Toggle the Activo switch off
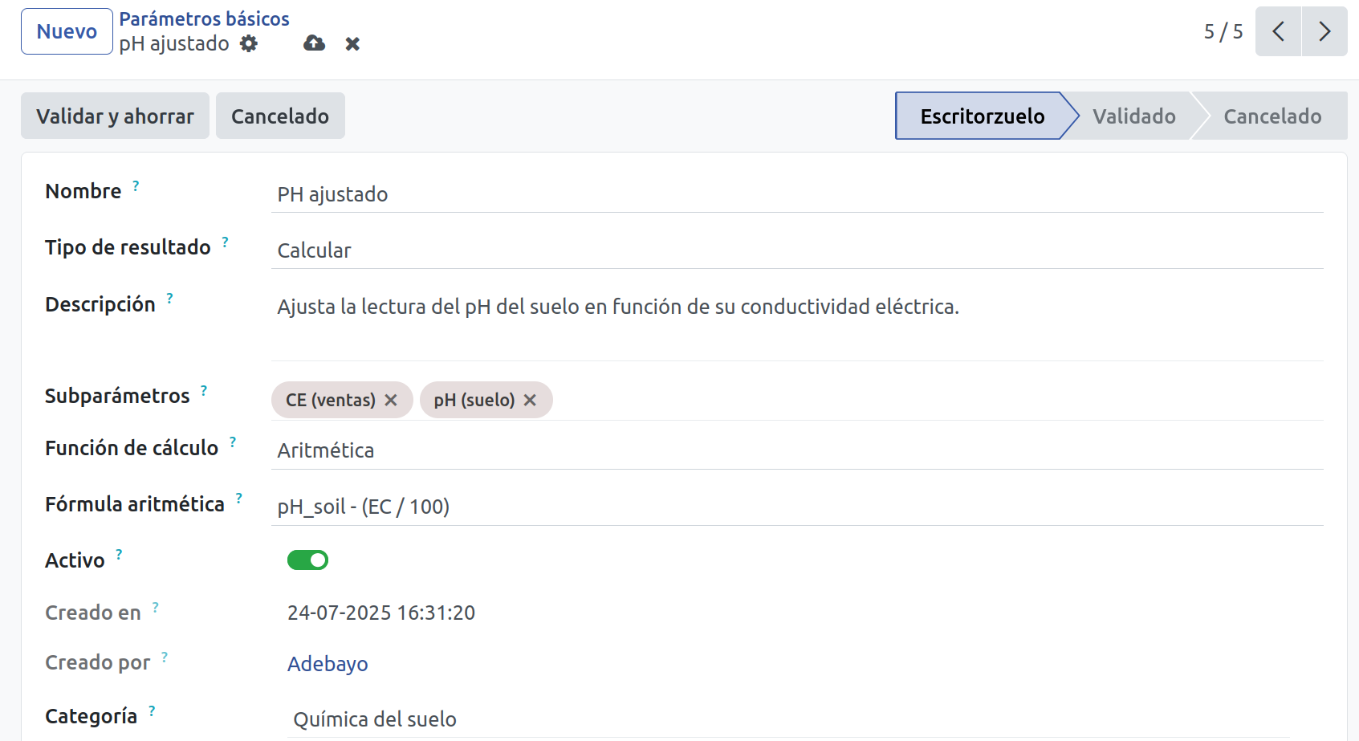 307,560
